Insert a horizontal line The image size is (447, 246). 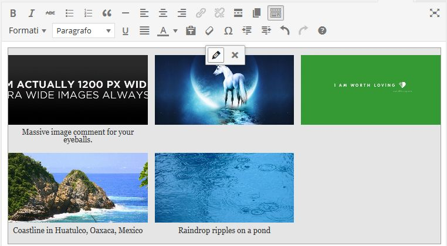pyautogui.click(x=126, y=13)
